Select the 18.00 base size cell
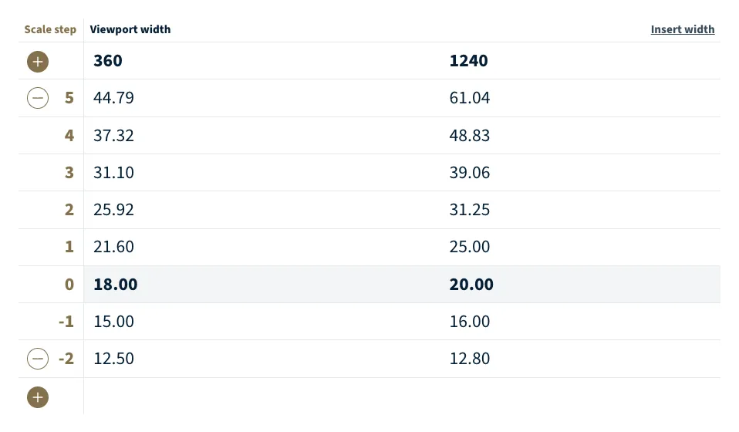Screen dimensions: 739x432 [115, 285]
